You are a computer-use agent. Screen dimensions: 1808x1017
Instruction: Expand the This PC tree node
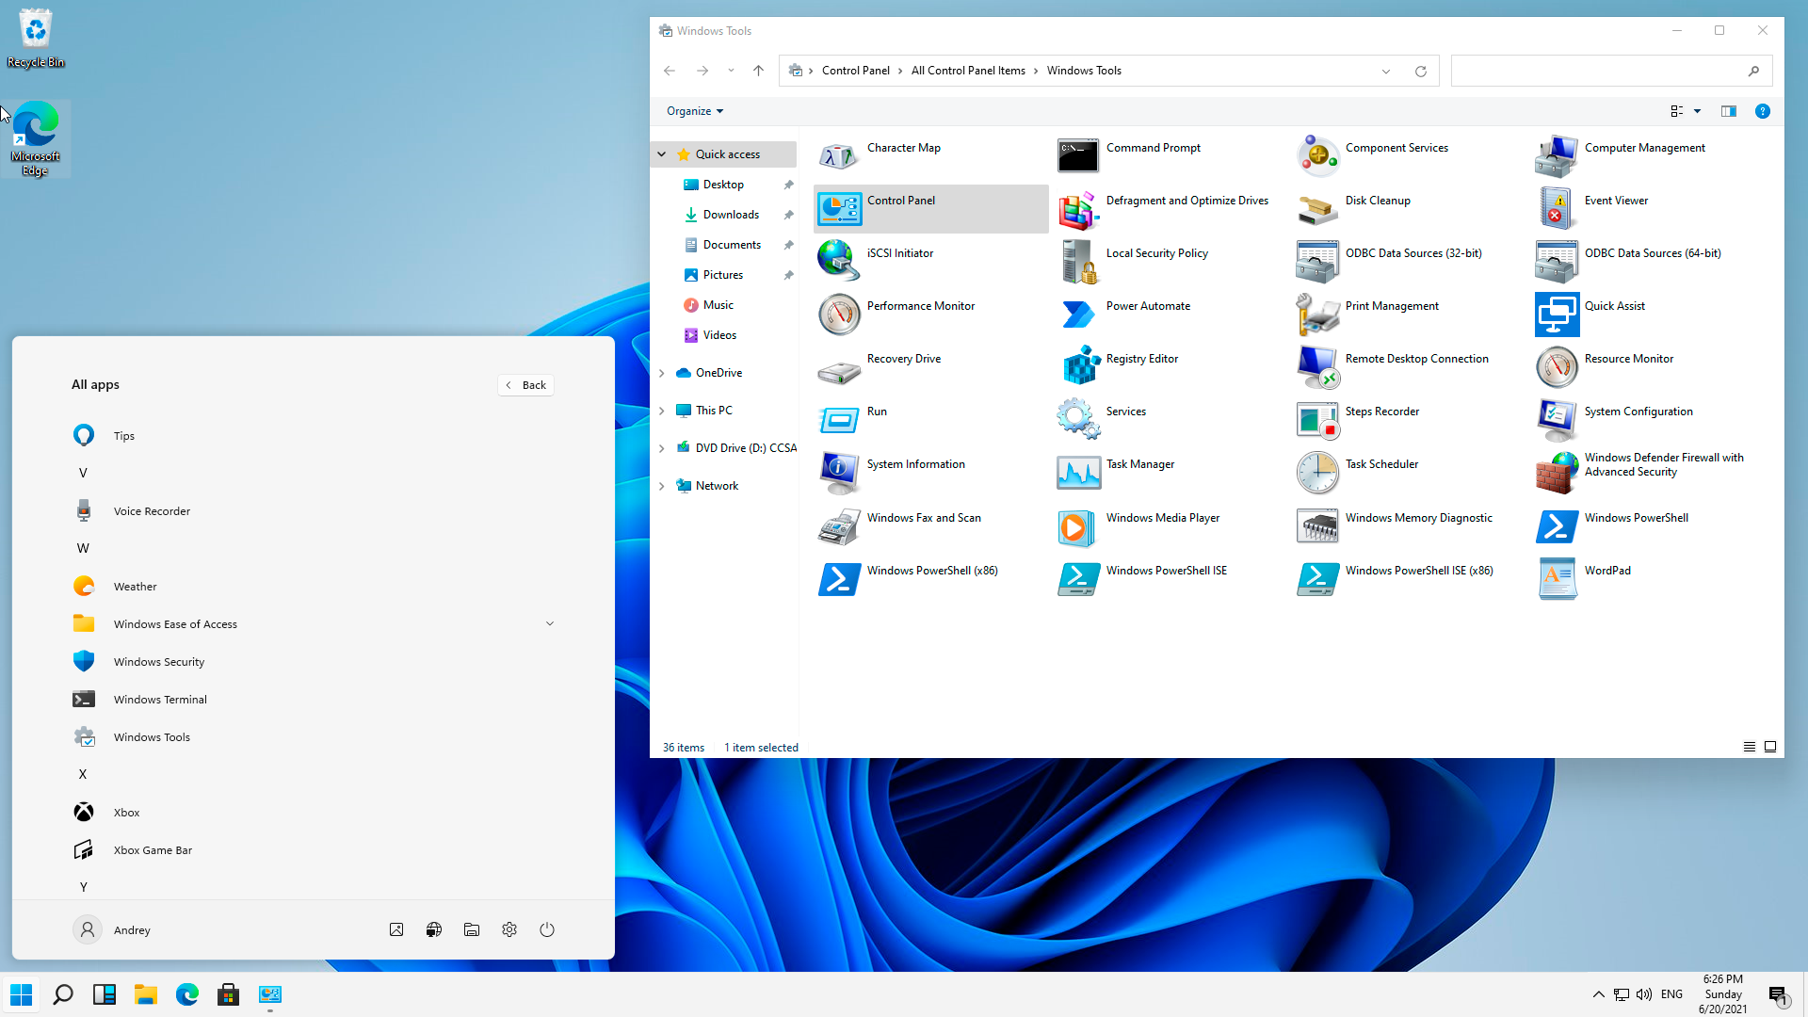(662, 411)
